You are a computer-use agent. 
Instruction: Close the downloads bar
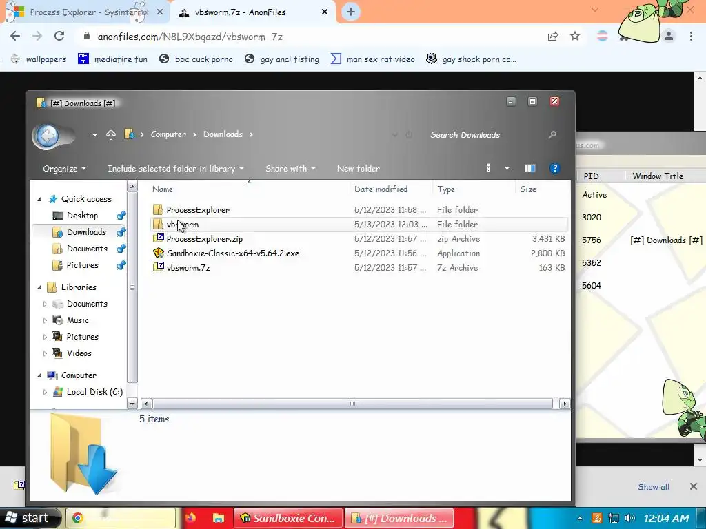click(694, 486)
